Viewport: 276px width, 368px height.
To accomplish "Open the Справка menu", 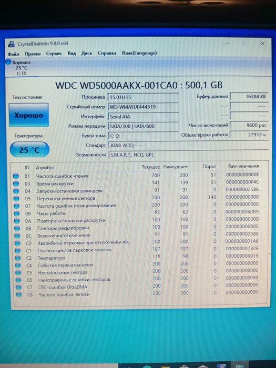I will [107, 53].
